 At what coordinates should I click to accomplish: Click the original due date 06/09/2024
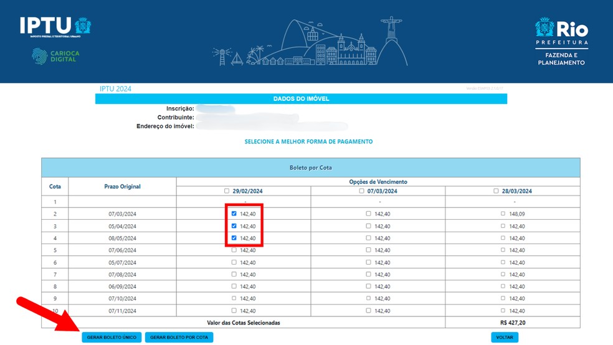click(x=122, y=287)
